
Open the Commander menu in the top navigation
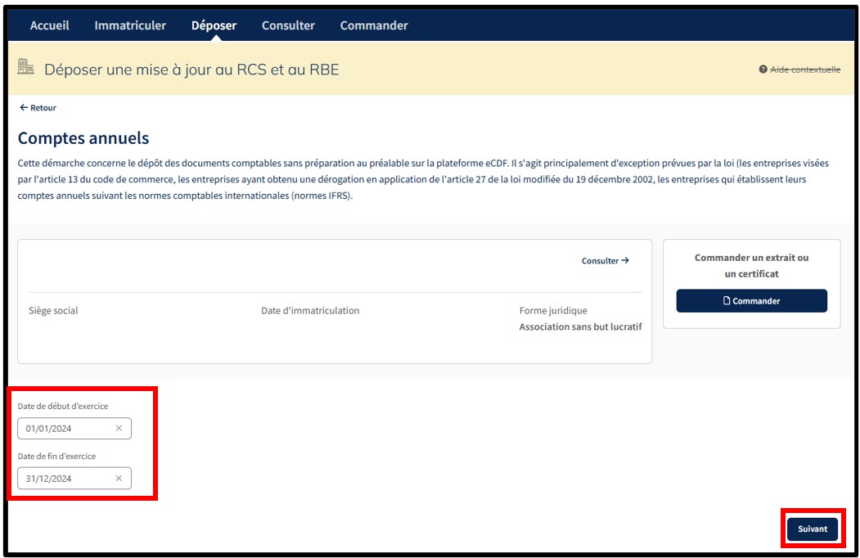click(x=374, y=25)
